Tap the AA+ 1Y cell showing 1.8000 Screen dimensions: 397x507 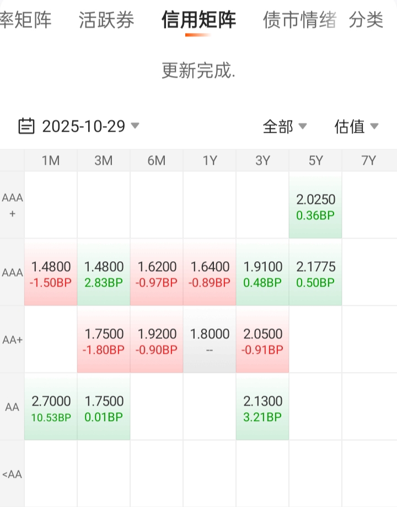(x=210, y=341)
